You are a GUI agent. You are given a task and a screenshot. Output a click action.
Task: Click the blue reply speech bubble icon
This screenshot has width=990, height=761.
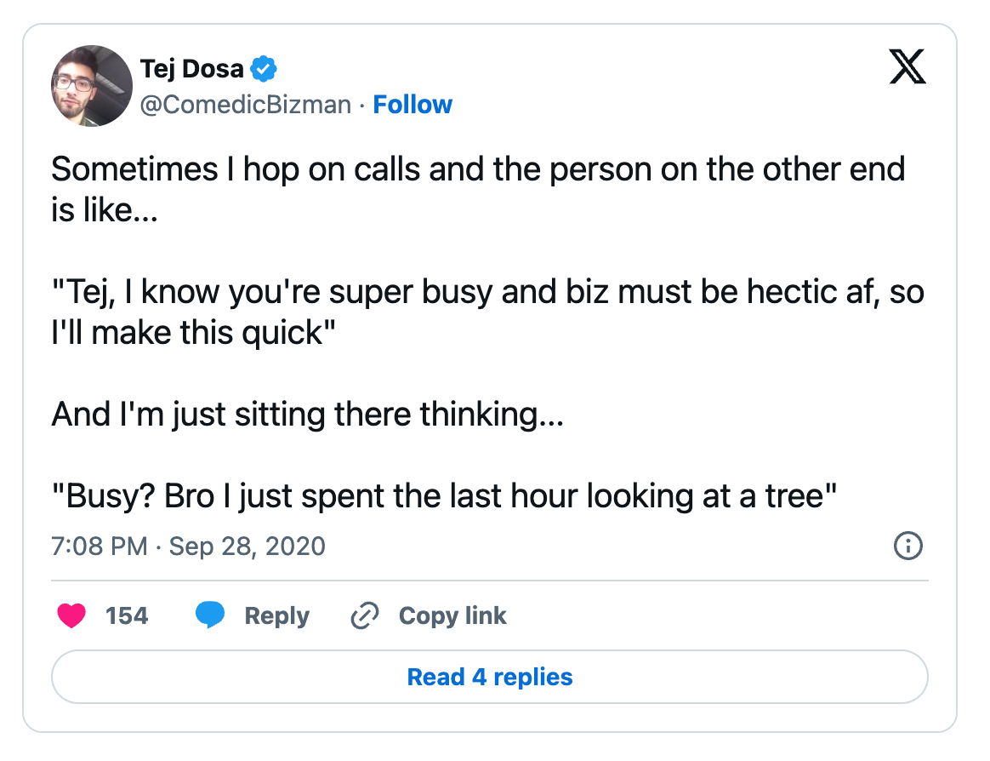pyautogui.click(x=210, y=615)
